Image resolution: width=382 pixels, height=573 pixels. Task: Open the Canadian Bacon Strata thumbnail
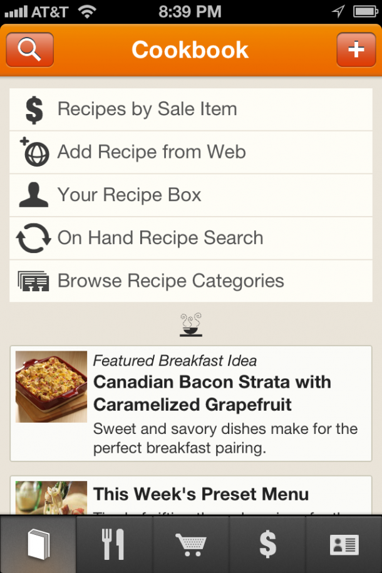[x=51, y=386]
